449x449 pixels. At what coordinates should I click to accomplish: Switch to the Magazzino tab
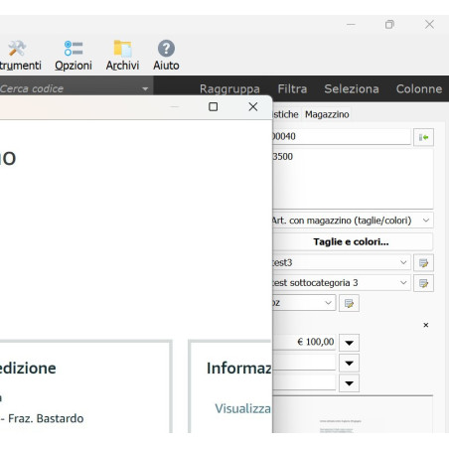pyautogui.click(x=327, y=114)
